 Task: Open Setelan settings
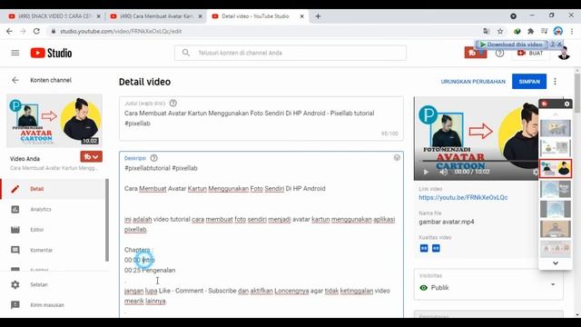tap(53, 284)
